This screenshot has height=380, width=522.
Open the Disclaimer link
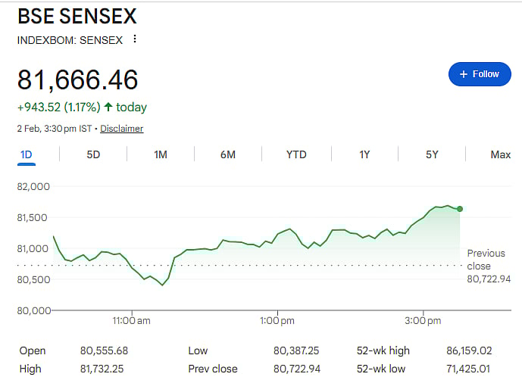point(121,129)
